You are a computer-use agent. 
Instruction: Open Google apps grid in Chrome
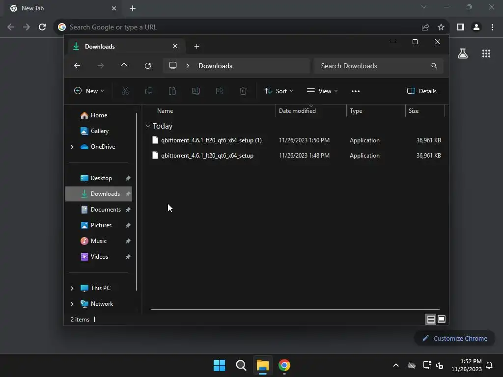(x=486, y=54)
